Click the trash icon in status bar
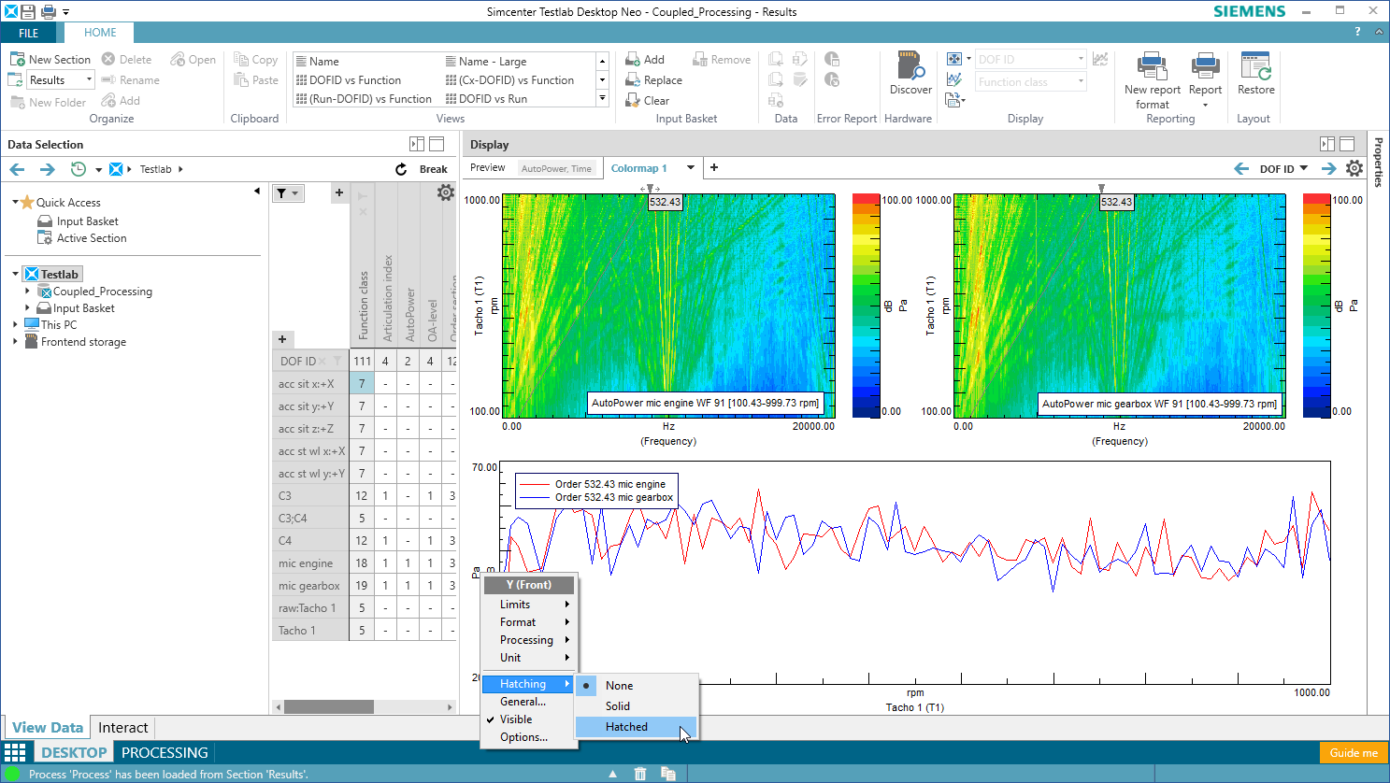Viewport: 1390px width, 783px height. [x=640, y=774]
